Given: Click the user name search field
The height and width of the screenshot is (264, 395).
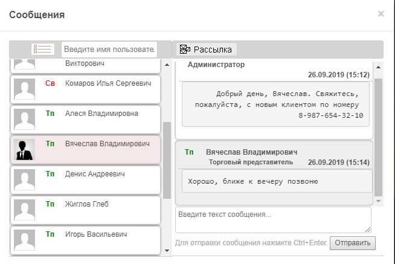Looking at the screenshot, I should [x=109, y=49].
